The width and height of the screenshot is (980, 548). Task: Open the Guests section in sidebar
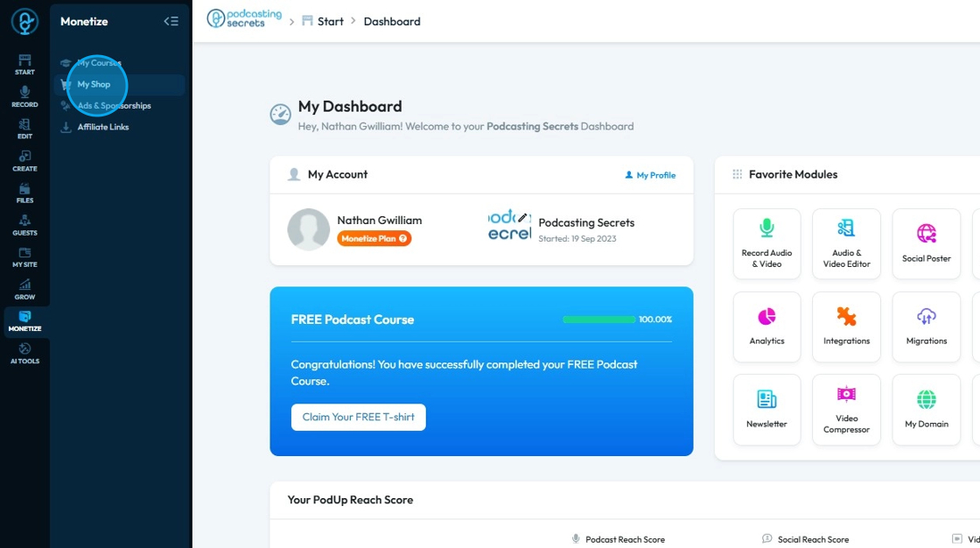coord(24,225)
